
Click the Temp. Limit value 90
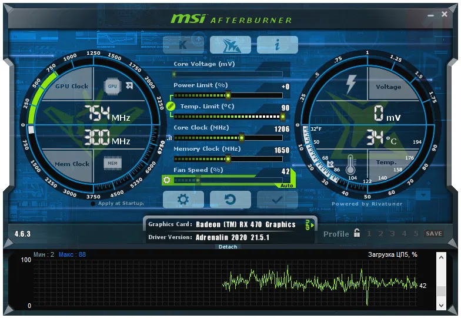(x=285, y=108)
